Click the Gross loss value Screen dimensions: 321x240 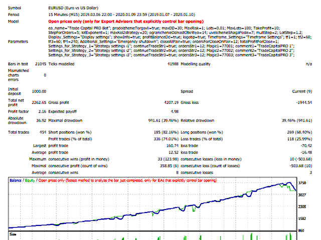[304, 102]
